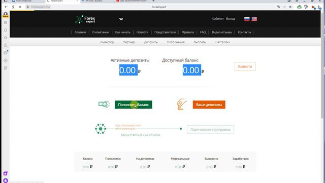The height and width of the screenshot is (183, 325).
Task: Open the purple Alice assistant circle icon
Action: click(x=6, y=181)
